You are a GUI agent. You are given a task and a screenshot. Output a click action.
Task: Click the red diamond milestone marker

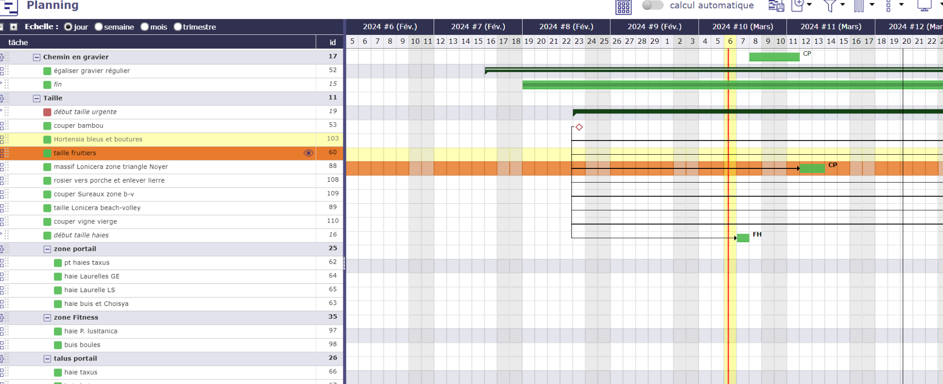579,127
